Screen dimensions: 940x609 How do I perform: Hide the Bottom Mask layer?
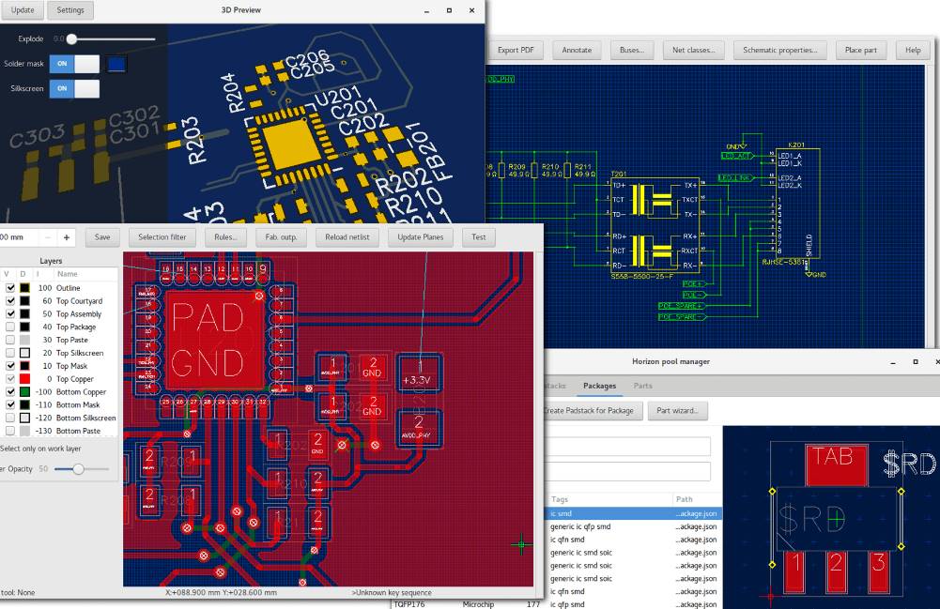tap(10, 404)
